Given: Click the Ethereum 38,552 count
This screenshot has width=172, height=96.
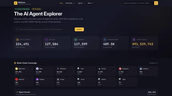Looking at the screenshot, I should pyautogui.click(x=59, y=72).
